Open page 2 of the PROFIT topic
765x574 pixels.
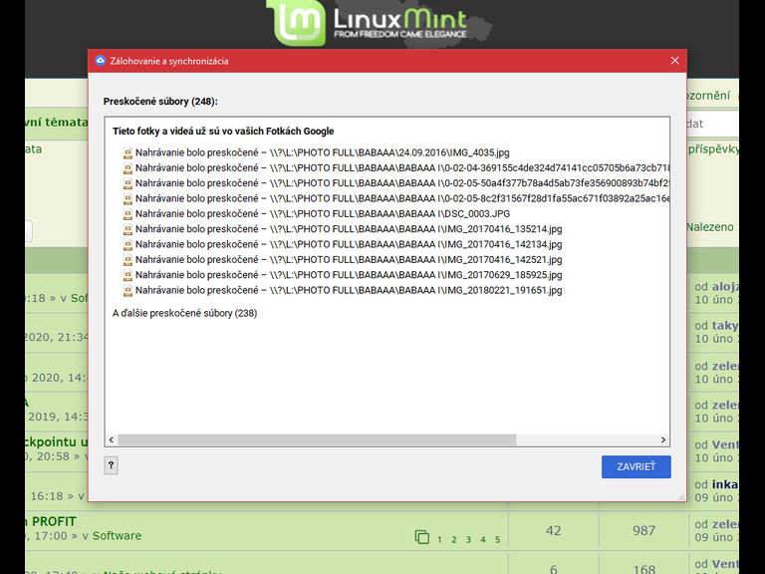[x=453, y=540]
